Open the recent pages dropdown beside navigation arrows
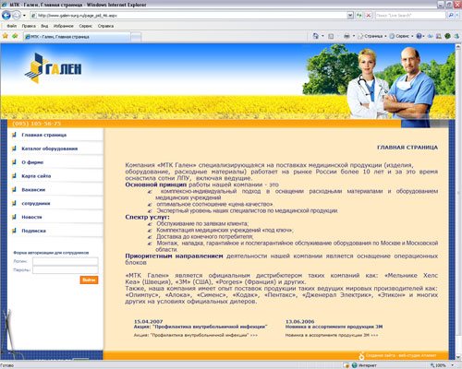Screen dimensions: 462x369 tap(24, 15)
